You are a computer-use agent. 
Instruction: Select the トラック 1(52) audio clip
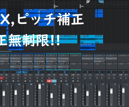(31, 13)
